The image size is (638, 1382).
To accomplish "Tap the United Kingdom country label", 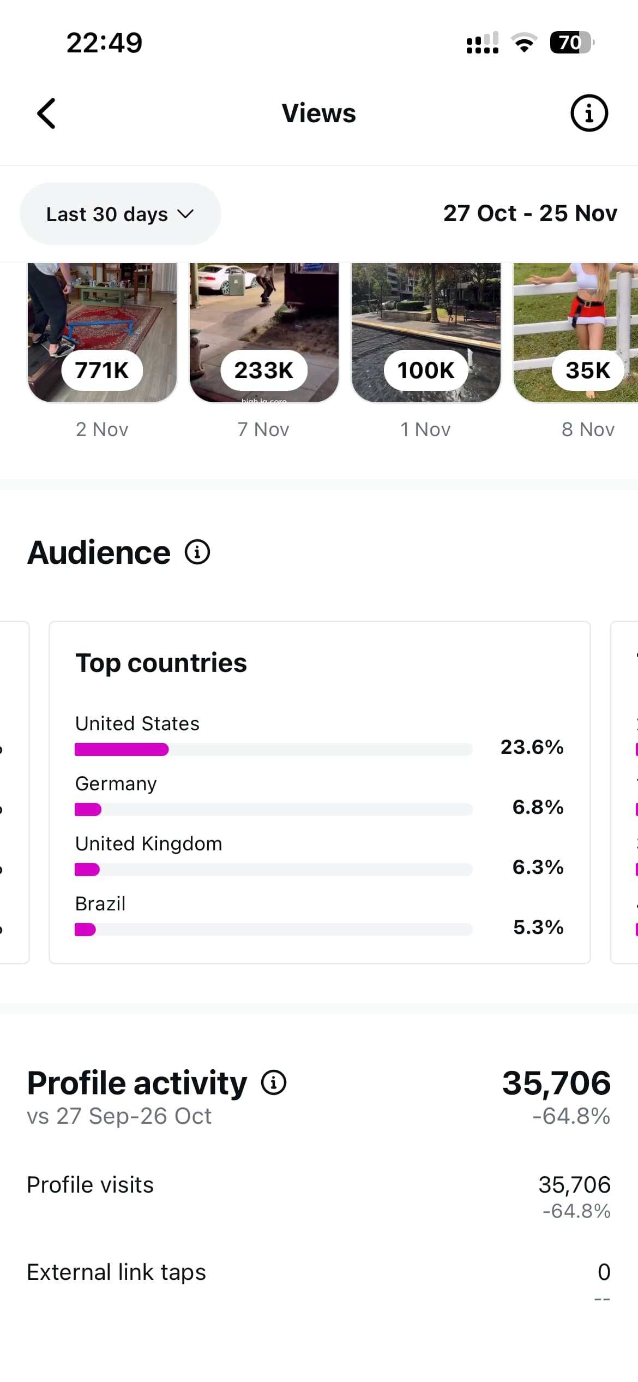I will tap(149, 844).
